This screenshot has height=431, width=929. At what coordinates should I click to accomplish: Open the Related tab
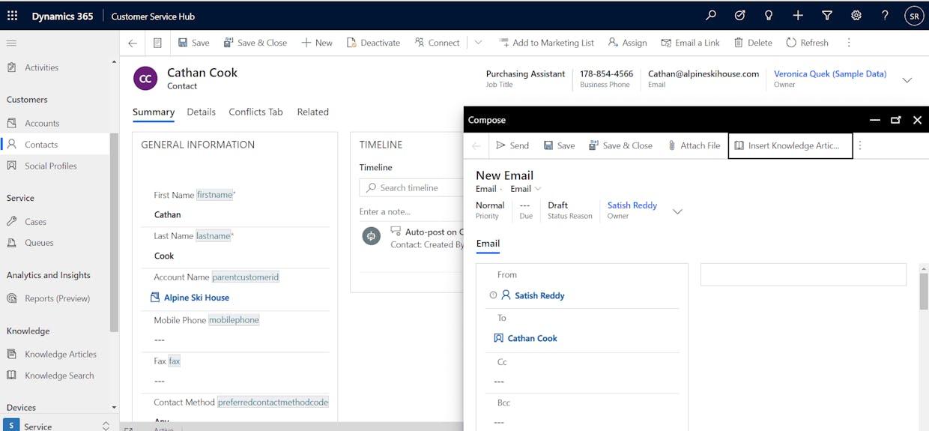312,112
